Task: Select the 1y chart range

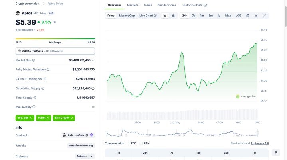Action: (x=219, y=16)
